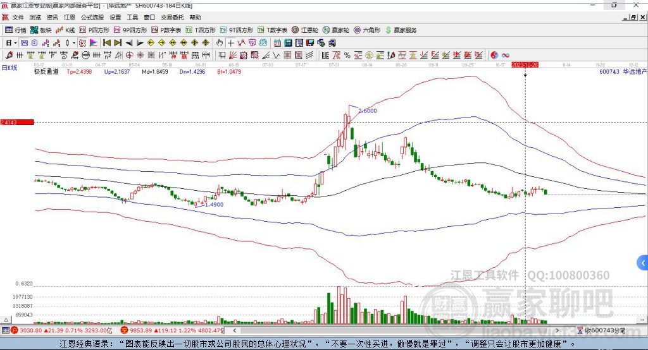The image size is (648, 350).
Task: Restore the inner chart window
Action: pyautogui.click(x=634, y=17)
